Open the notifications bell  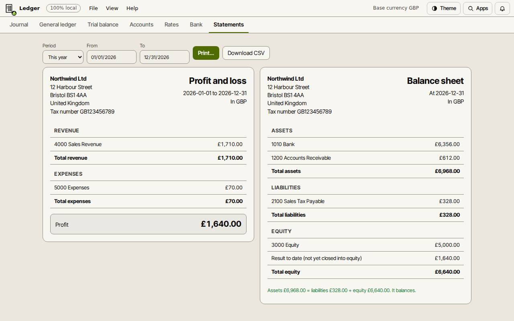point(502,8)
